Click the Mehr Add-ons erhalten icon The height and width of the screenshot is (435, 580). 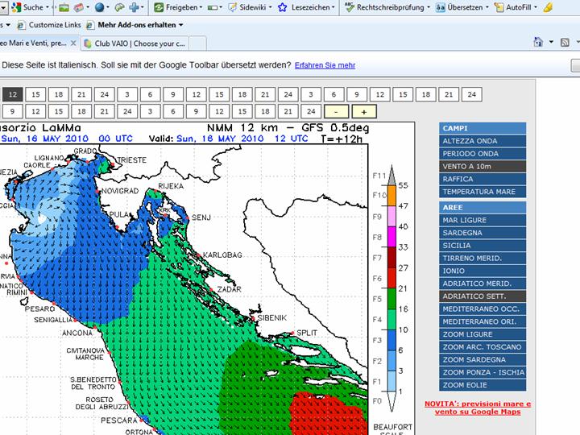pyautogui.click(x=90, y=25)
